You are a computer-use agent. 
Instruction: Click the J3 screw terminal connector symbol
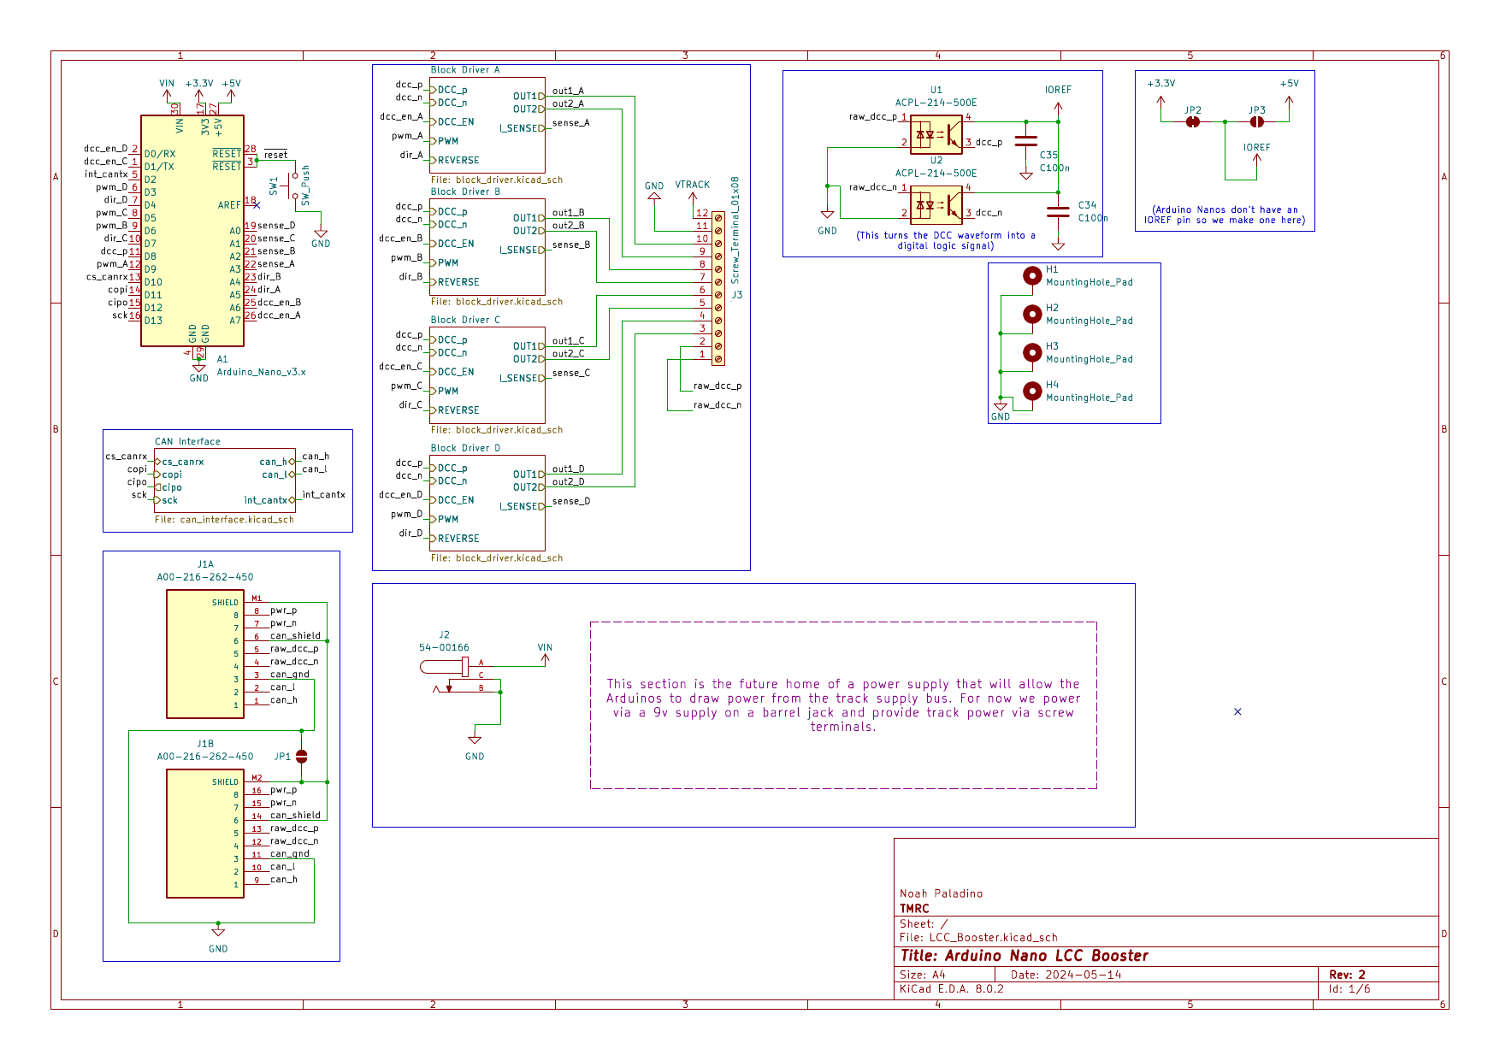pos(718,289)
